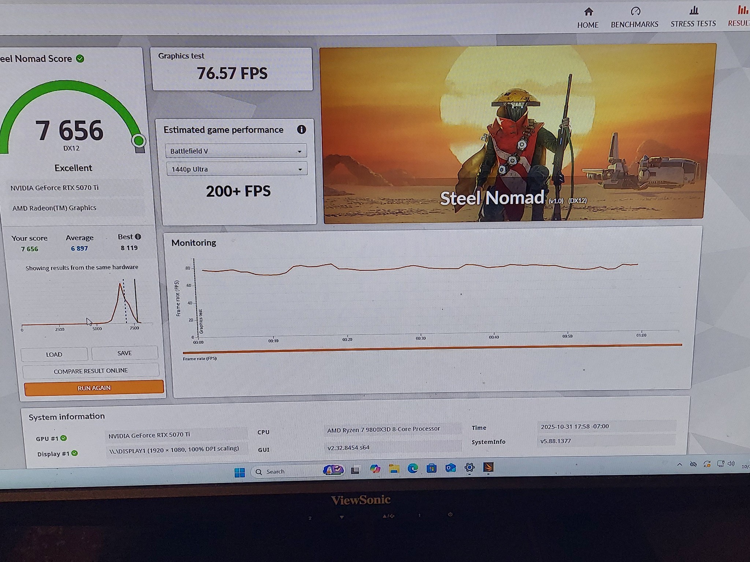750x562 pixels.
Task: Click the Display #1 green validation check
Action: (75, 453)
